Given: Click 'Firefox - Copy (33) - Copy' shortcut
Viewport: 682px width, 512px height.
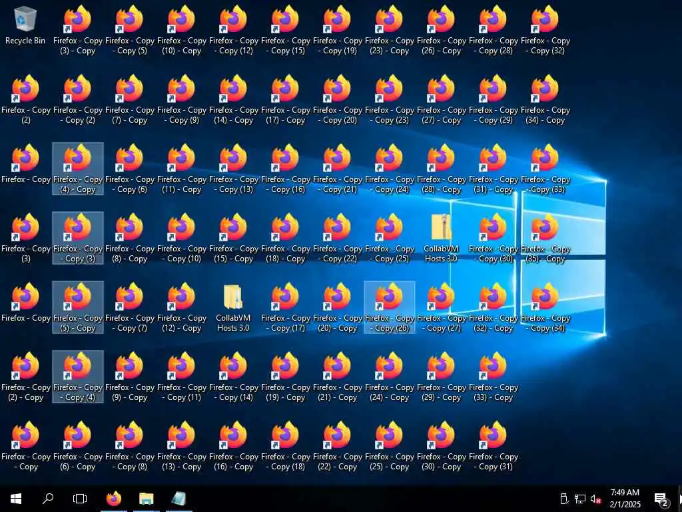Looking at the screenshot, I should click(x=494, y=377).
